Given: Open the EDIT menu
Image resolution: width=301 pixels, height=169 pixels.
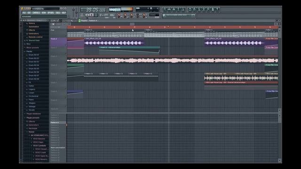Looking at the screenshot, I should [29, 13].
